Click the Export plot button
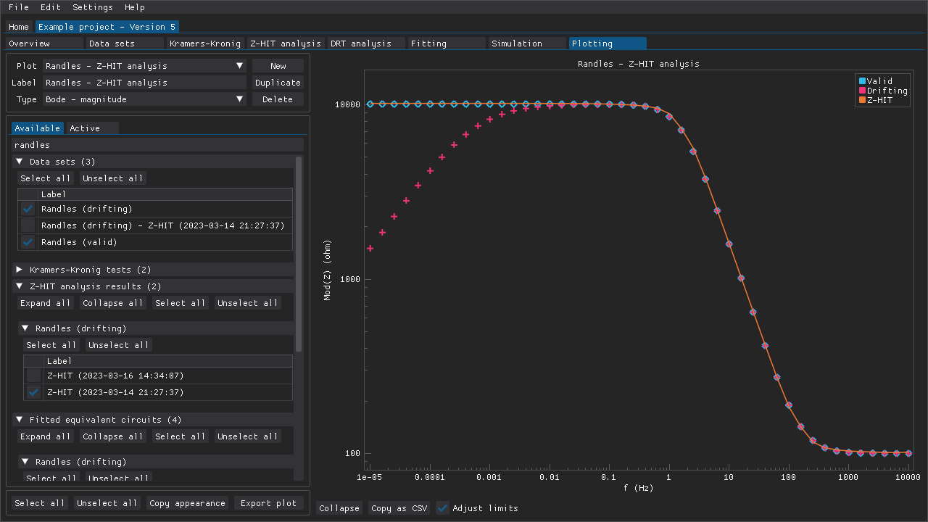The image size is (928, 522). pos(269,503)
